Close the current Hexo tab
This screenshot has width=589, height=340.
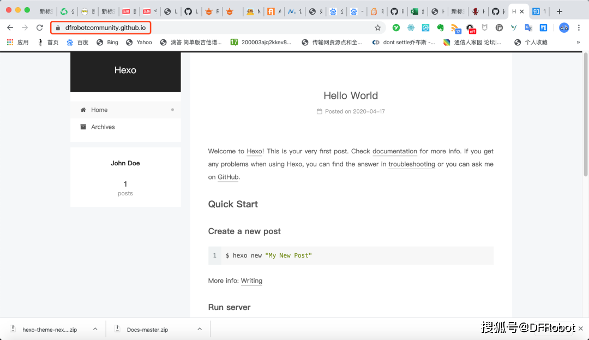[x=522, y=11]
